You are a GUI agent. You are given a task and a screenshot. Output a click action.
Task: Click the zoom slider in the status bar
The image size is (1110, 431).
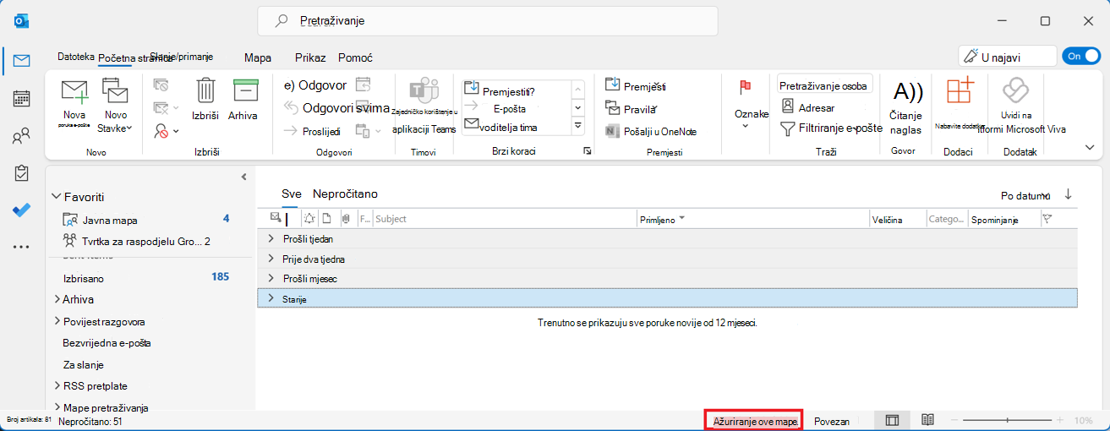(x=1007, y=420)
